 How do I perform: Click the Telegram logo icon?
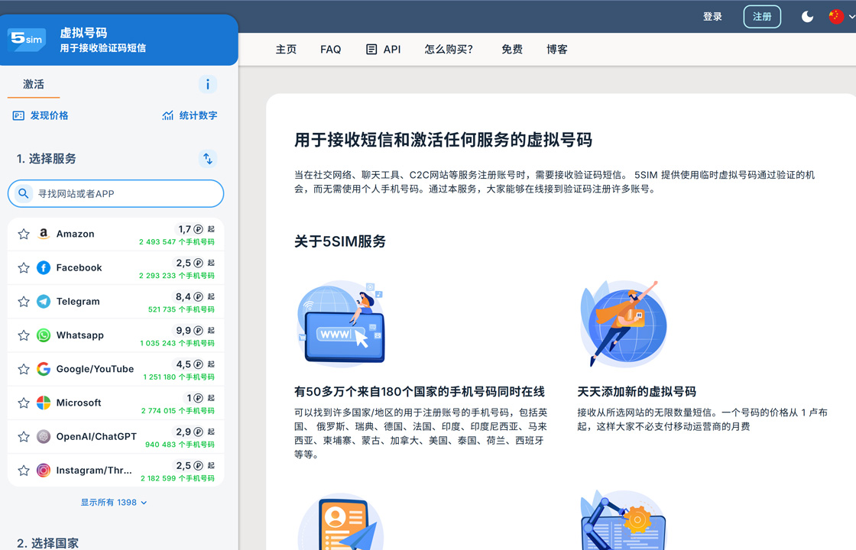(x=44, y=302)
